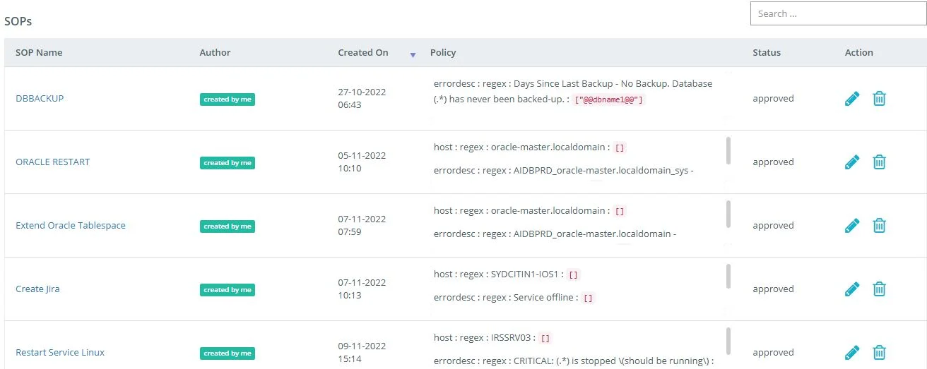Delete the ORACLE RESTART SOP

point(879,162)
